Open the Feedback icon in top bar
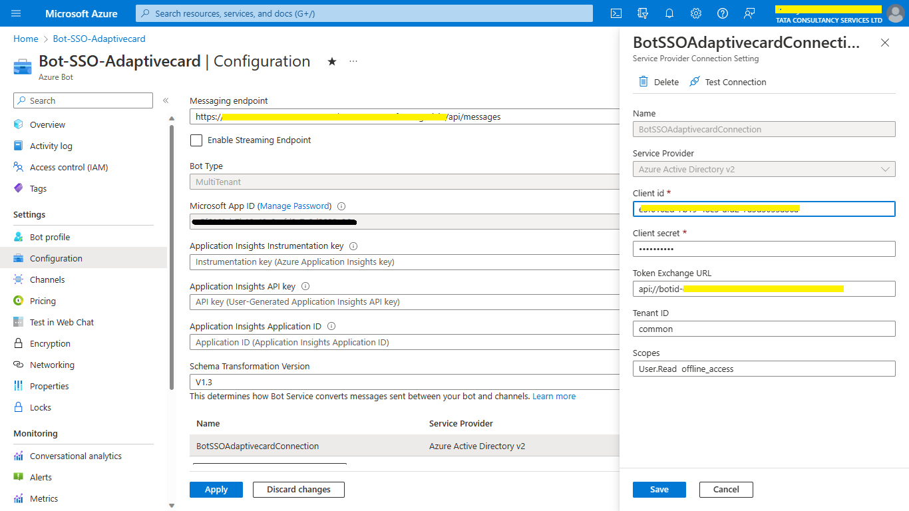The image size is (909, 511). [x=749, y=13]
